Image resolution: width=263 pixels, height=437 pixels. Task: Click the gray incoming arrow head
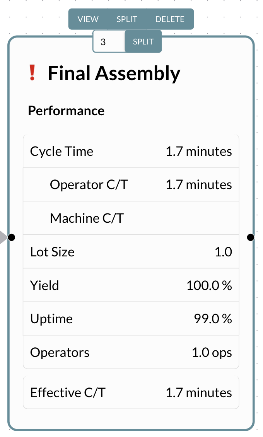3,237
